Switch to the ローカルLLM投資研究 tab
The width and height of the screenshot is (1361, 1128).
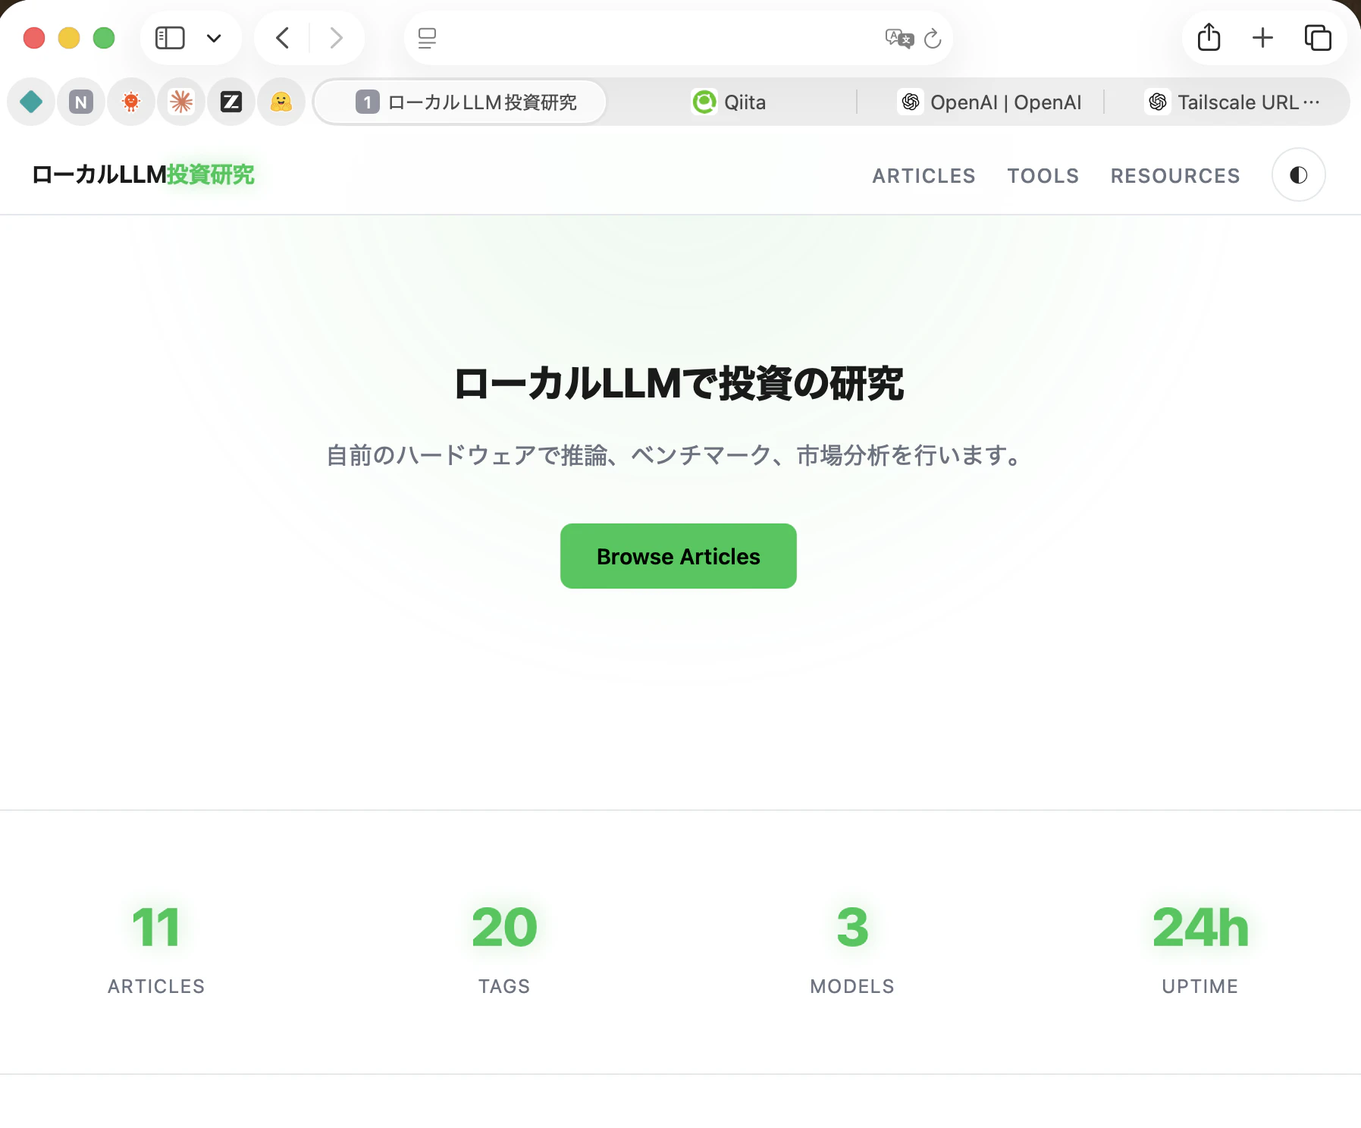pos(461,102)
